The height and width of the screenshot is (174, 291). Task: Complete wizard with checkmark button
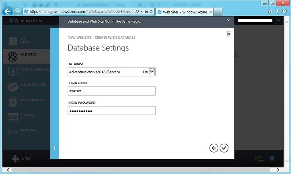tap(224, 148)
